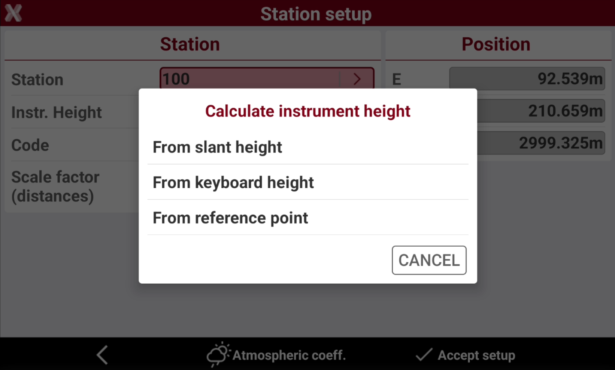Select the Station section header

click(x=190, y=44)
